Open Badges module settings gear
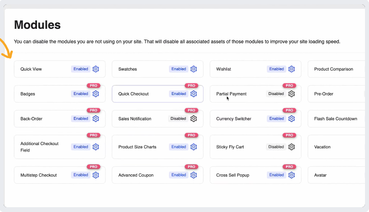 tap(96, 94)
